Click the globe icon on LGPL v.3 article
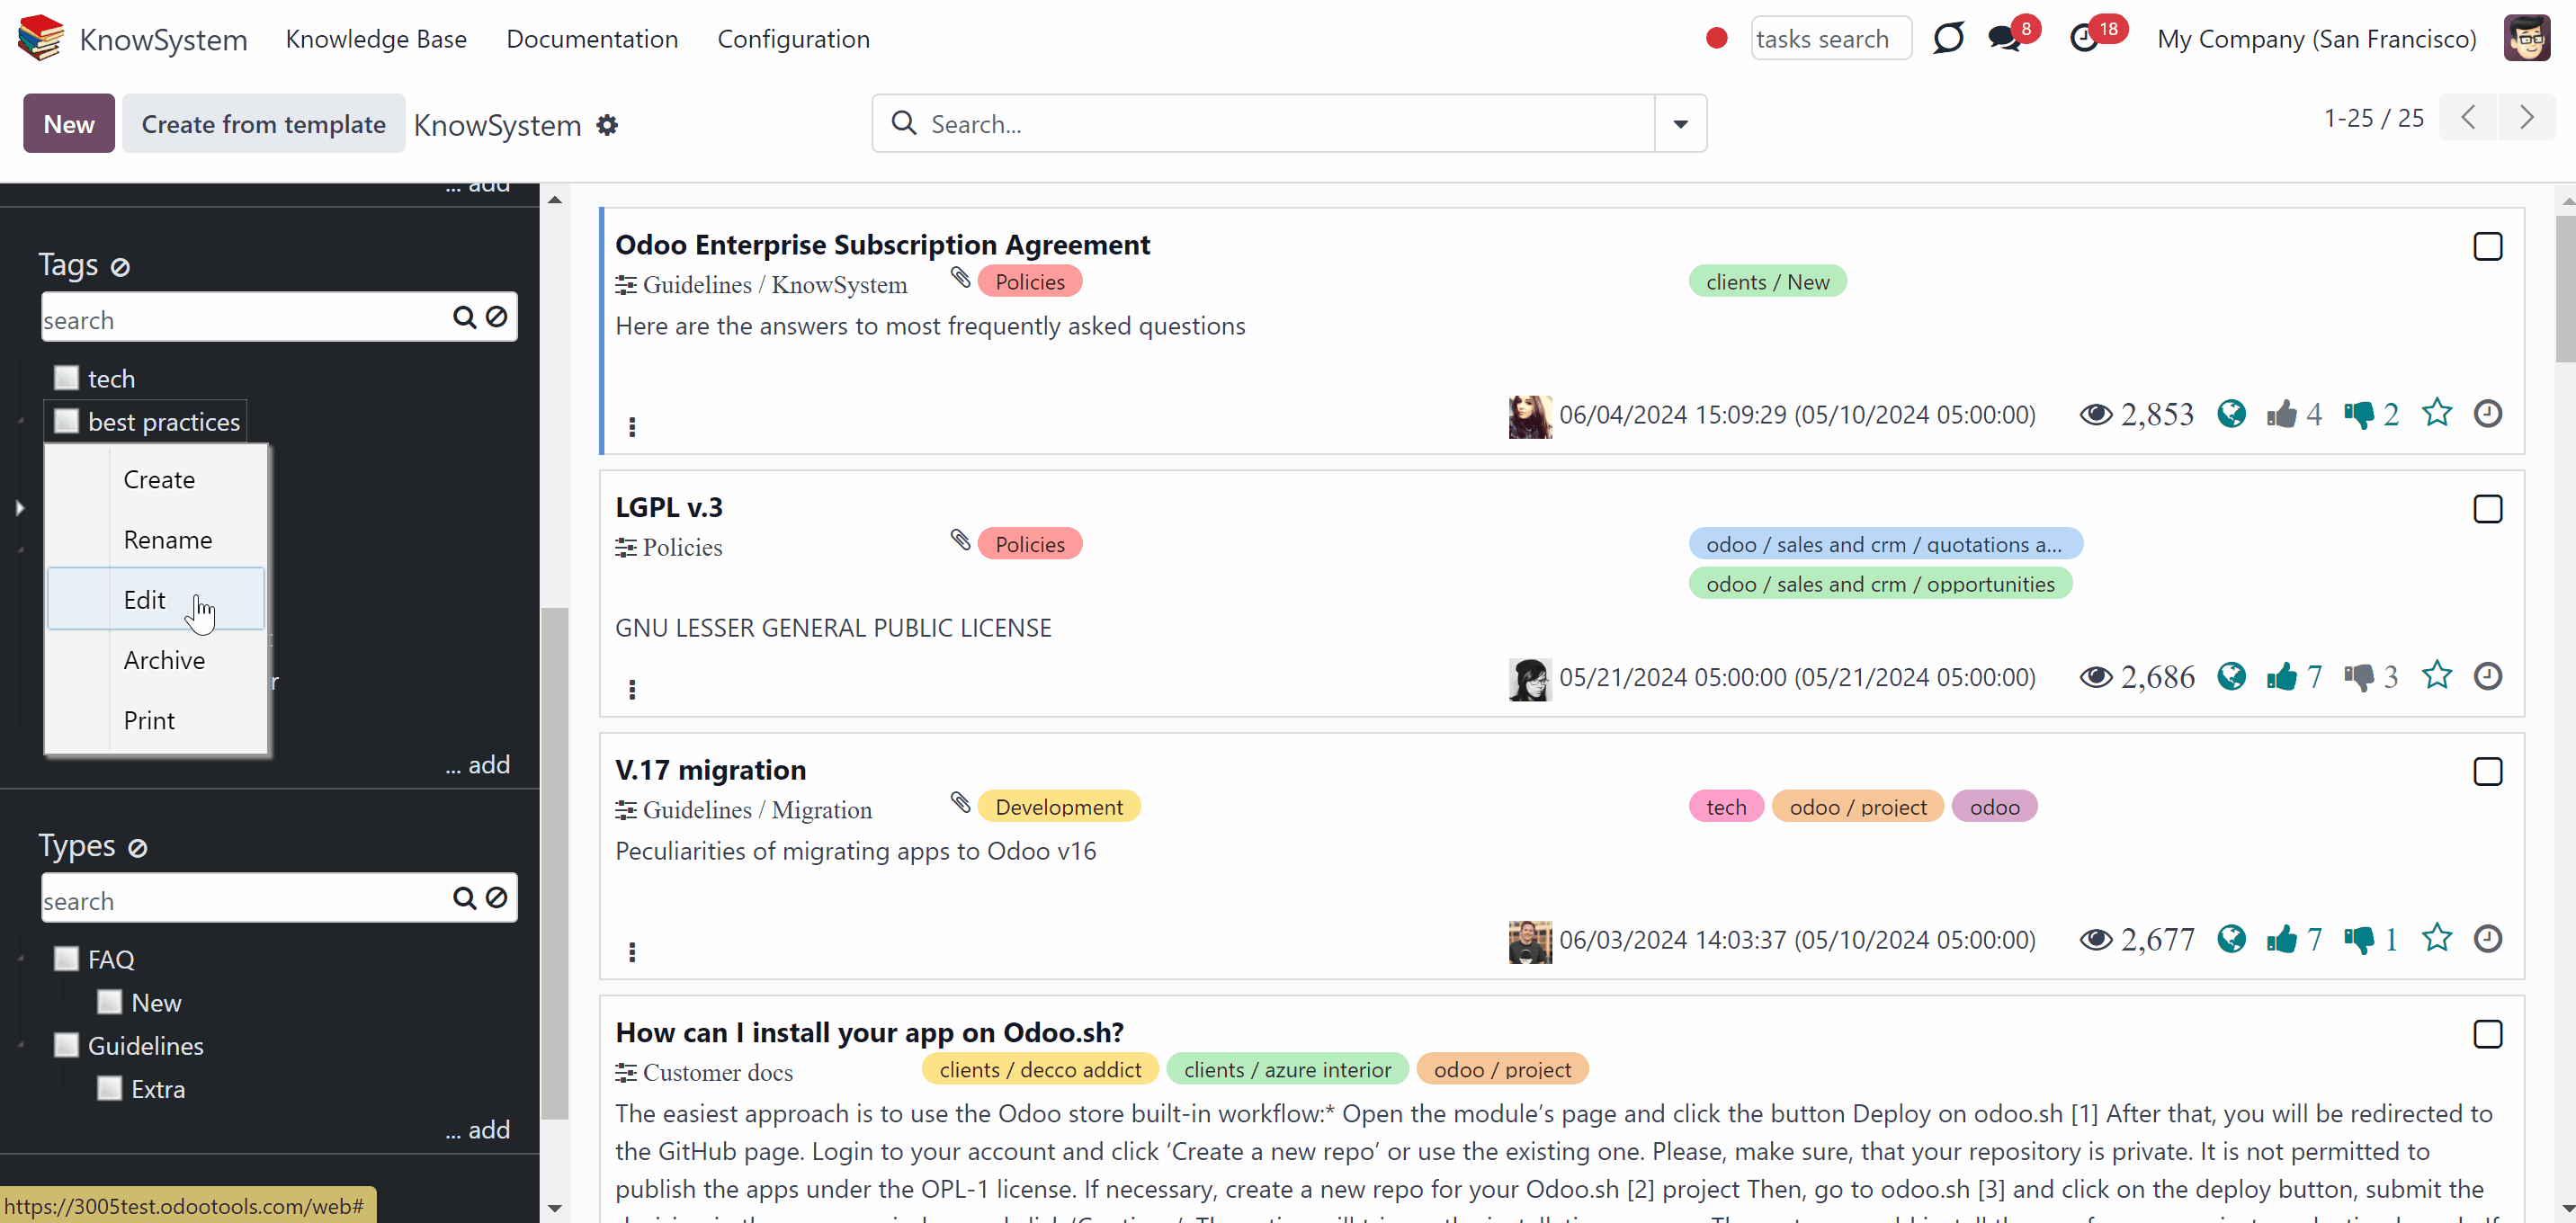2576x1223 pixels. click(x=2231, y=677)
